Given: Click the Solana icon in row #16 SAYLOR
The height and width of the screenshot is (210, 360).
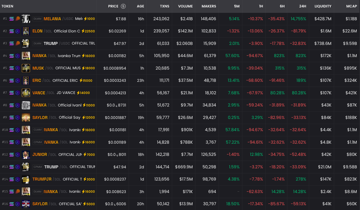Looking at the screenshot, I should tap(12, 204).
